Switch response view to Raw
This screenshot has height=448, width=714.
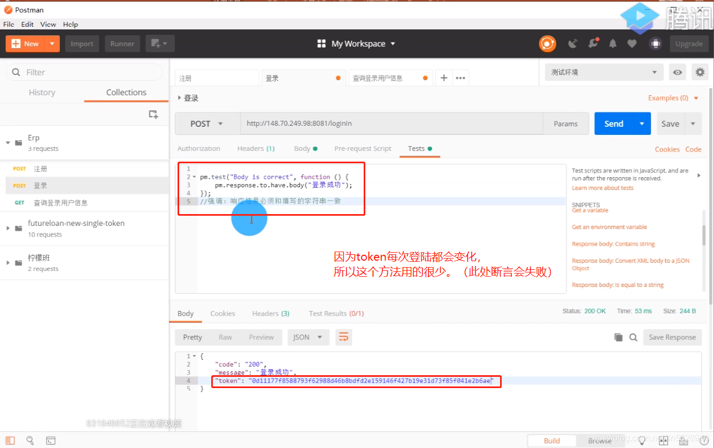click(x=225, y=337)
